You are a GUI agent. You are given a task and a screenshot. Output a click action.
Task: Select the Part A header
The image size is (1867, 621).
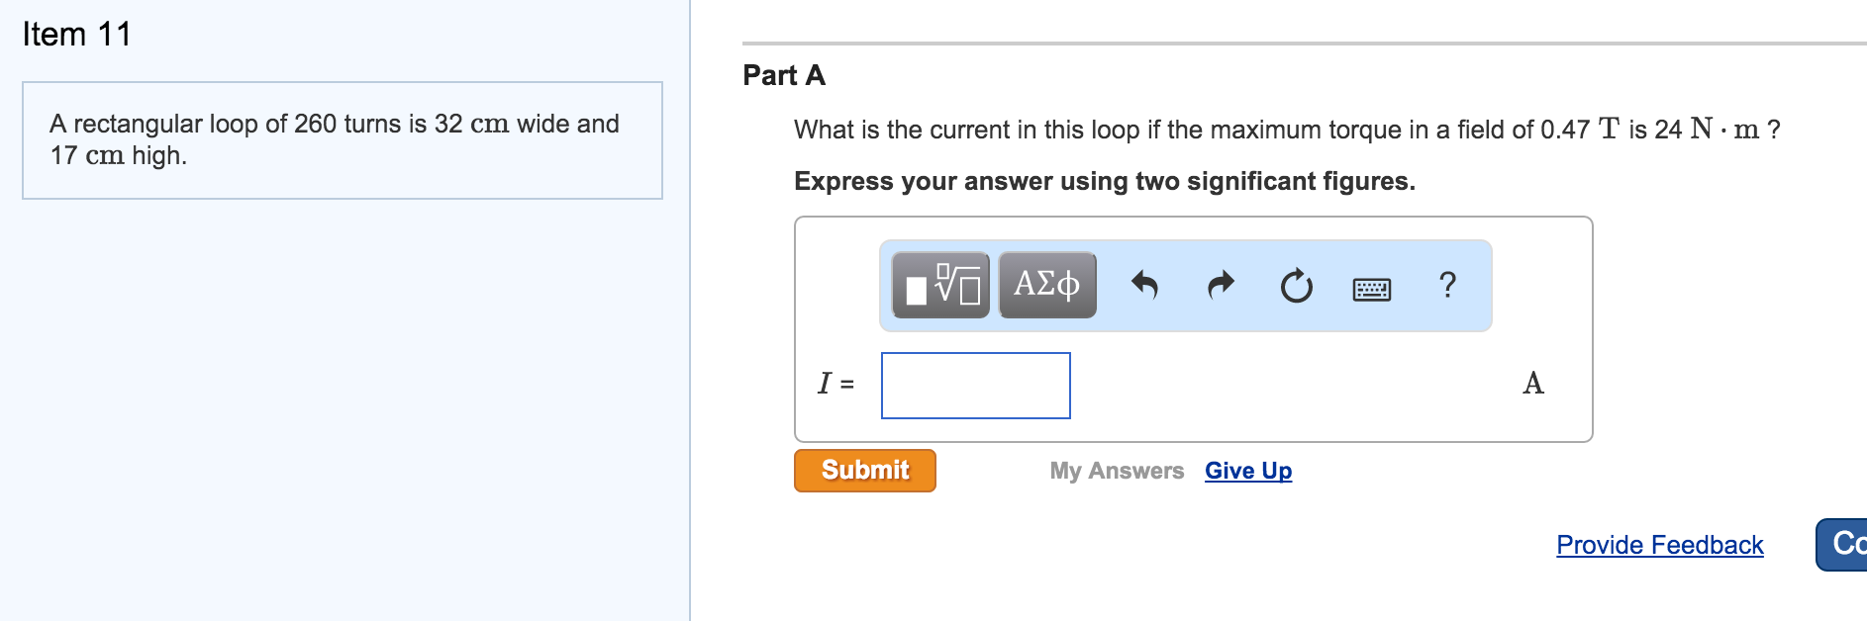point(784,76)
